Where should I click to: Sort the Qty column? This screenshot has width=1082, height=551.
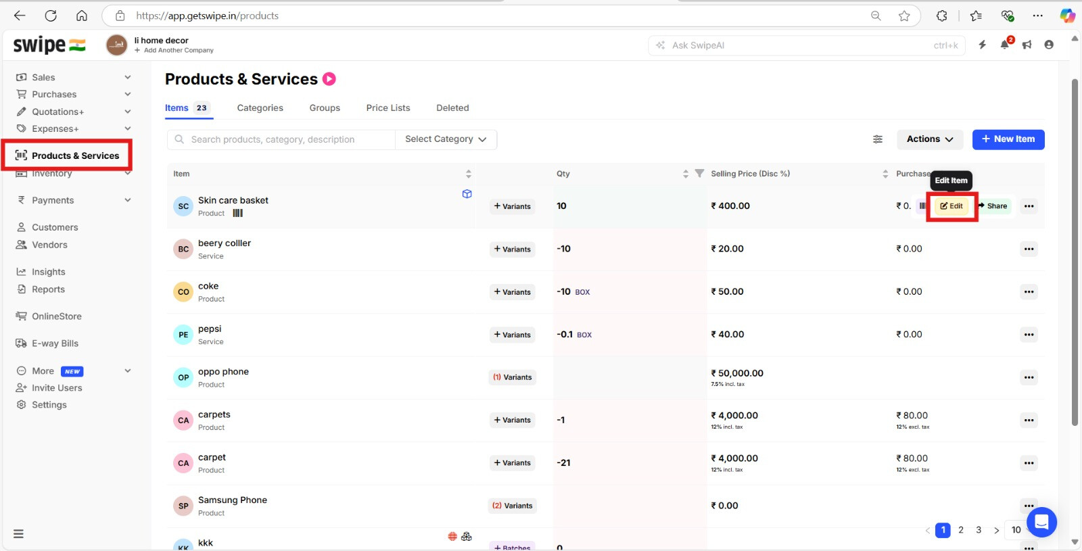pyautogui.click(x=686, y=174)
